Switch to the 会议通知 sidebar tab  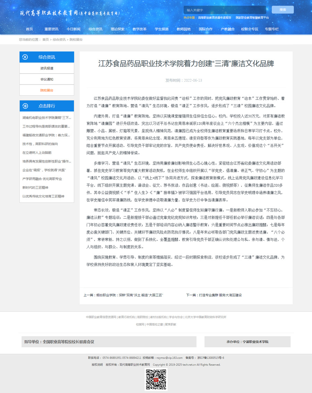pos(47,79)
